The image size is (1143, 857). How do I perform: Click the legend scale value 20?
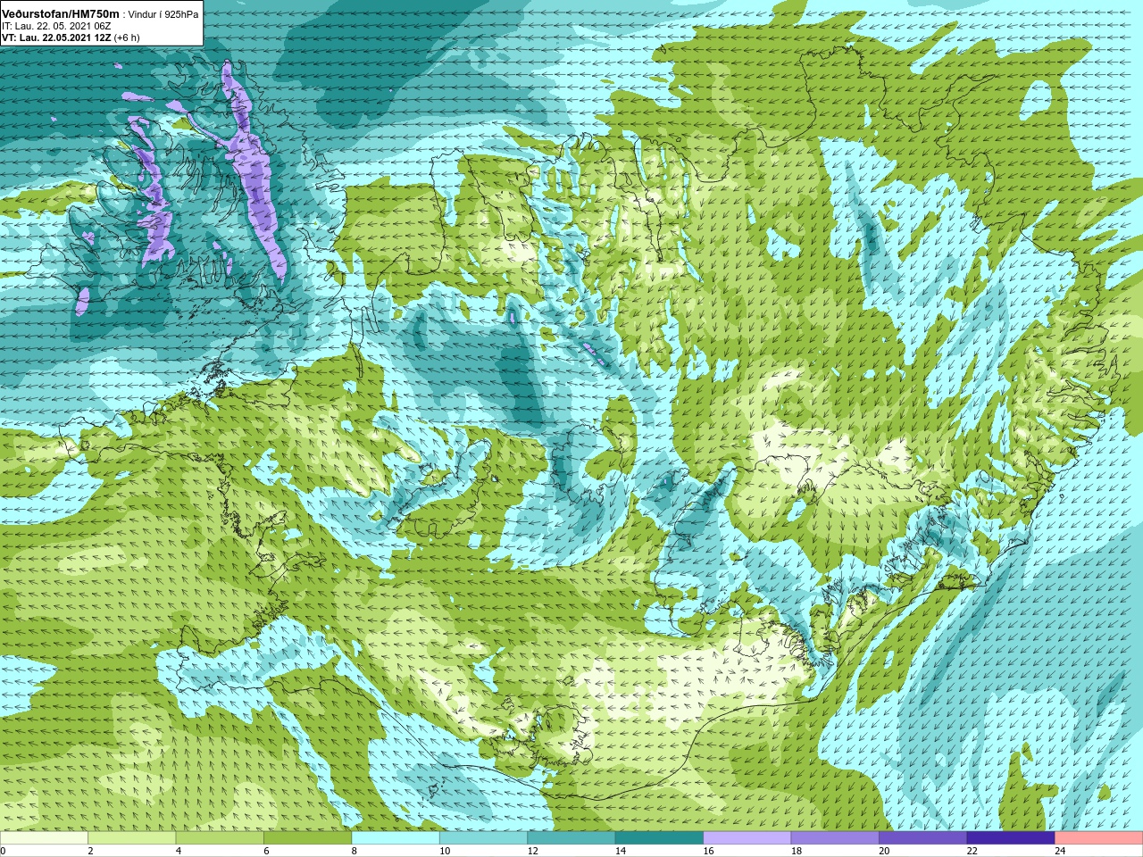coord(884,851)
